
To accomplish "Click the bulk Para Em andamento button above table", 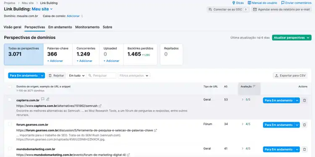I will [24, 75].
